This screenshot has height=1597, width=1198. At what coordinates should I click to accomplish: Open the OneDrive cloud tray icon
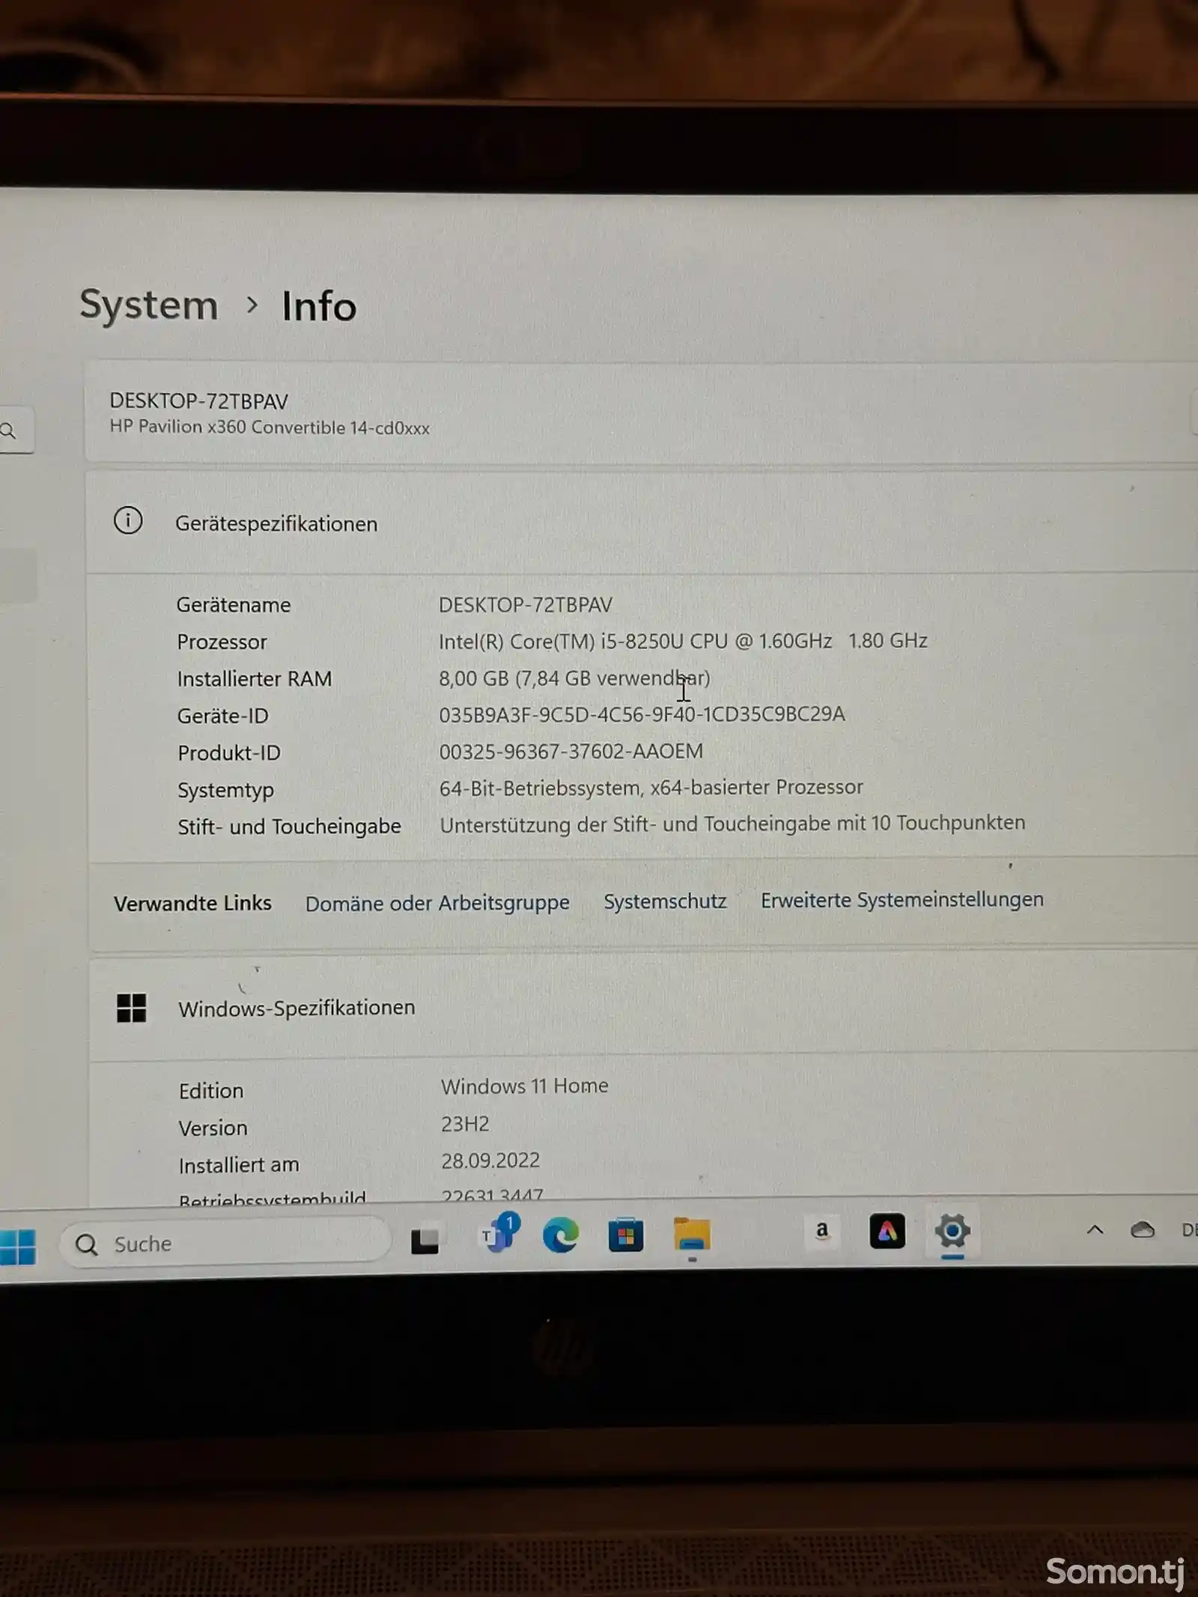click(x=1143, y=1229)
